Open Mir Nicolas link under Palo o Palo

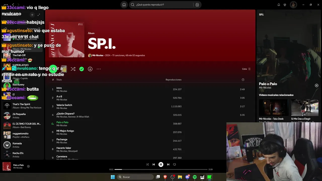pyautogui.click(x=265, y=88)
